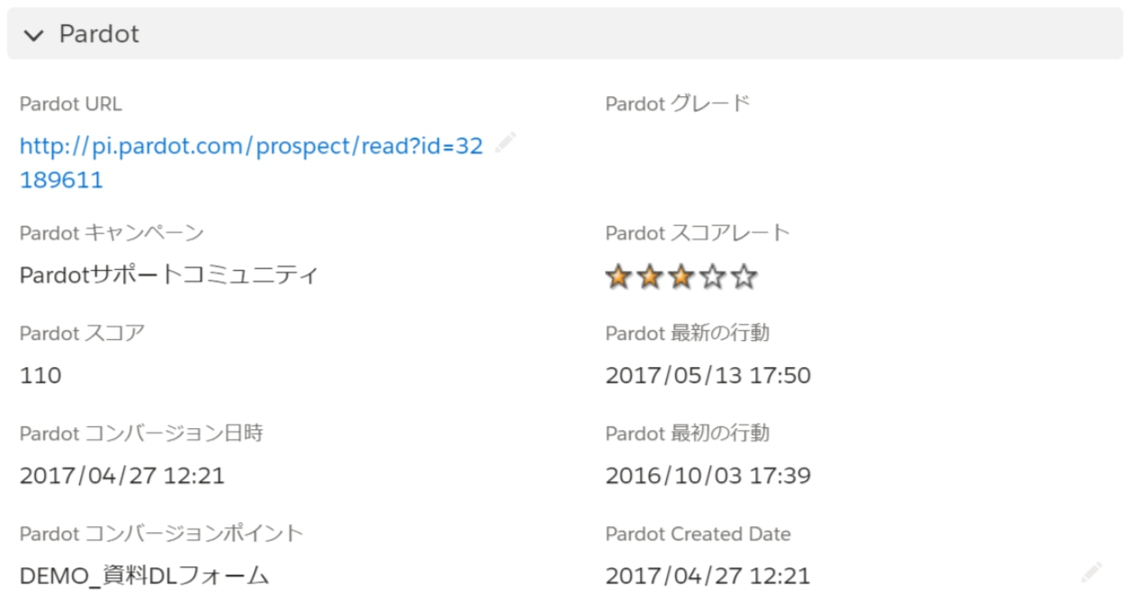Edit Pardot URL via pencil icon

point(505,142)
